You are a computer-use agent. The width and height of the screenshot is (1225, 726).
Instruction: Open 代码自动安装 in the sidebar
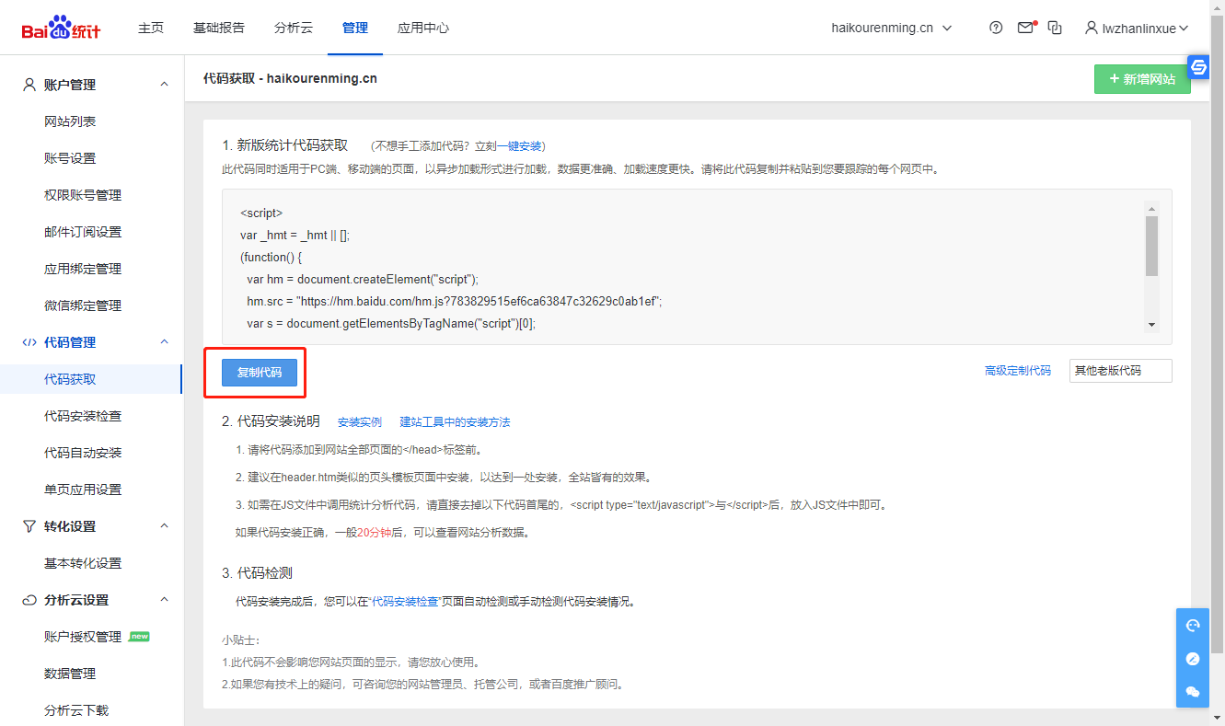83,453
